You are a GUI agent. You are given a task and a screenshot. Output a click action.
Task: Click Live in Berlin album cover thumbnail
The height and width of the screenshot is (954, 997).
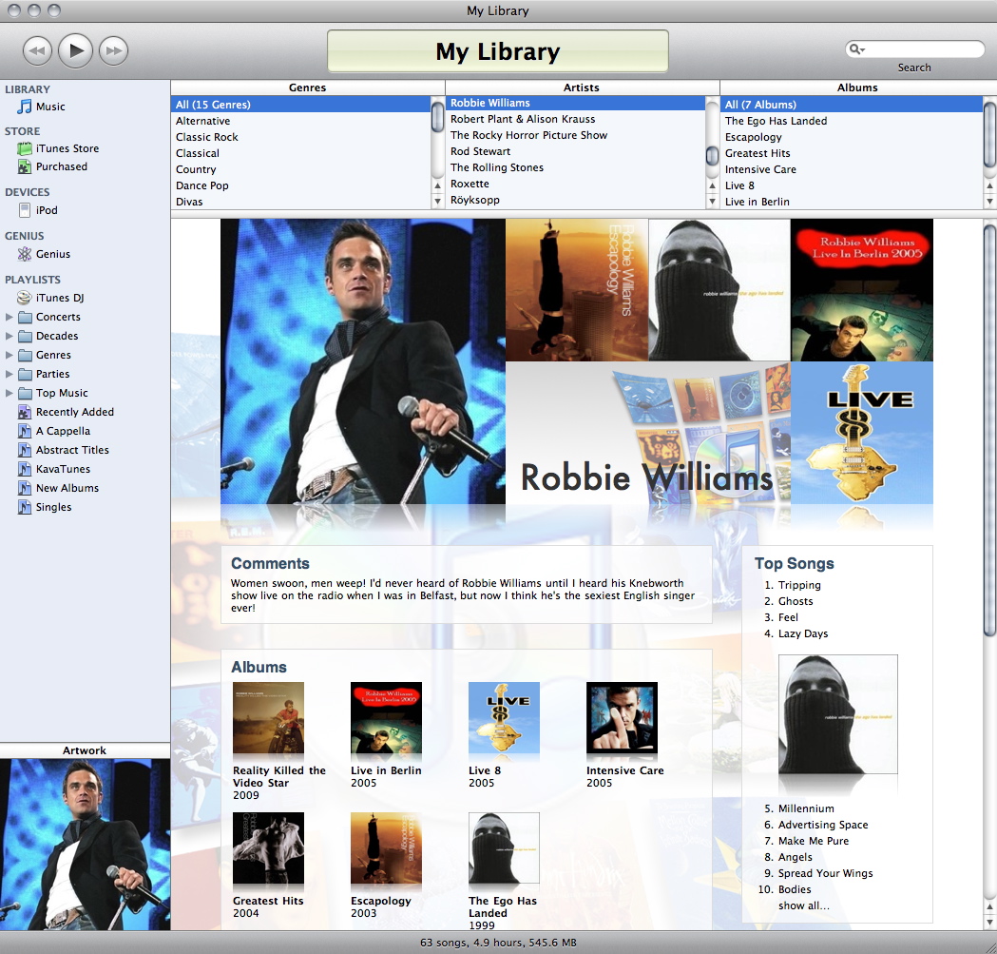click(x=386, y=718)
